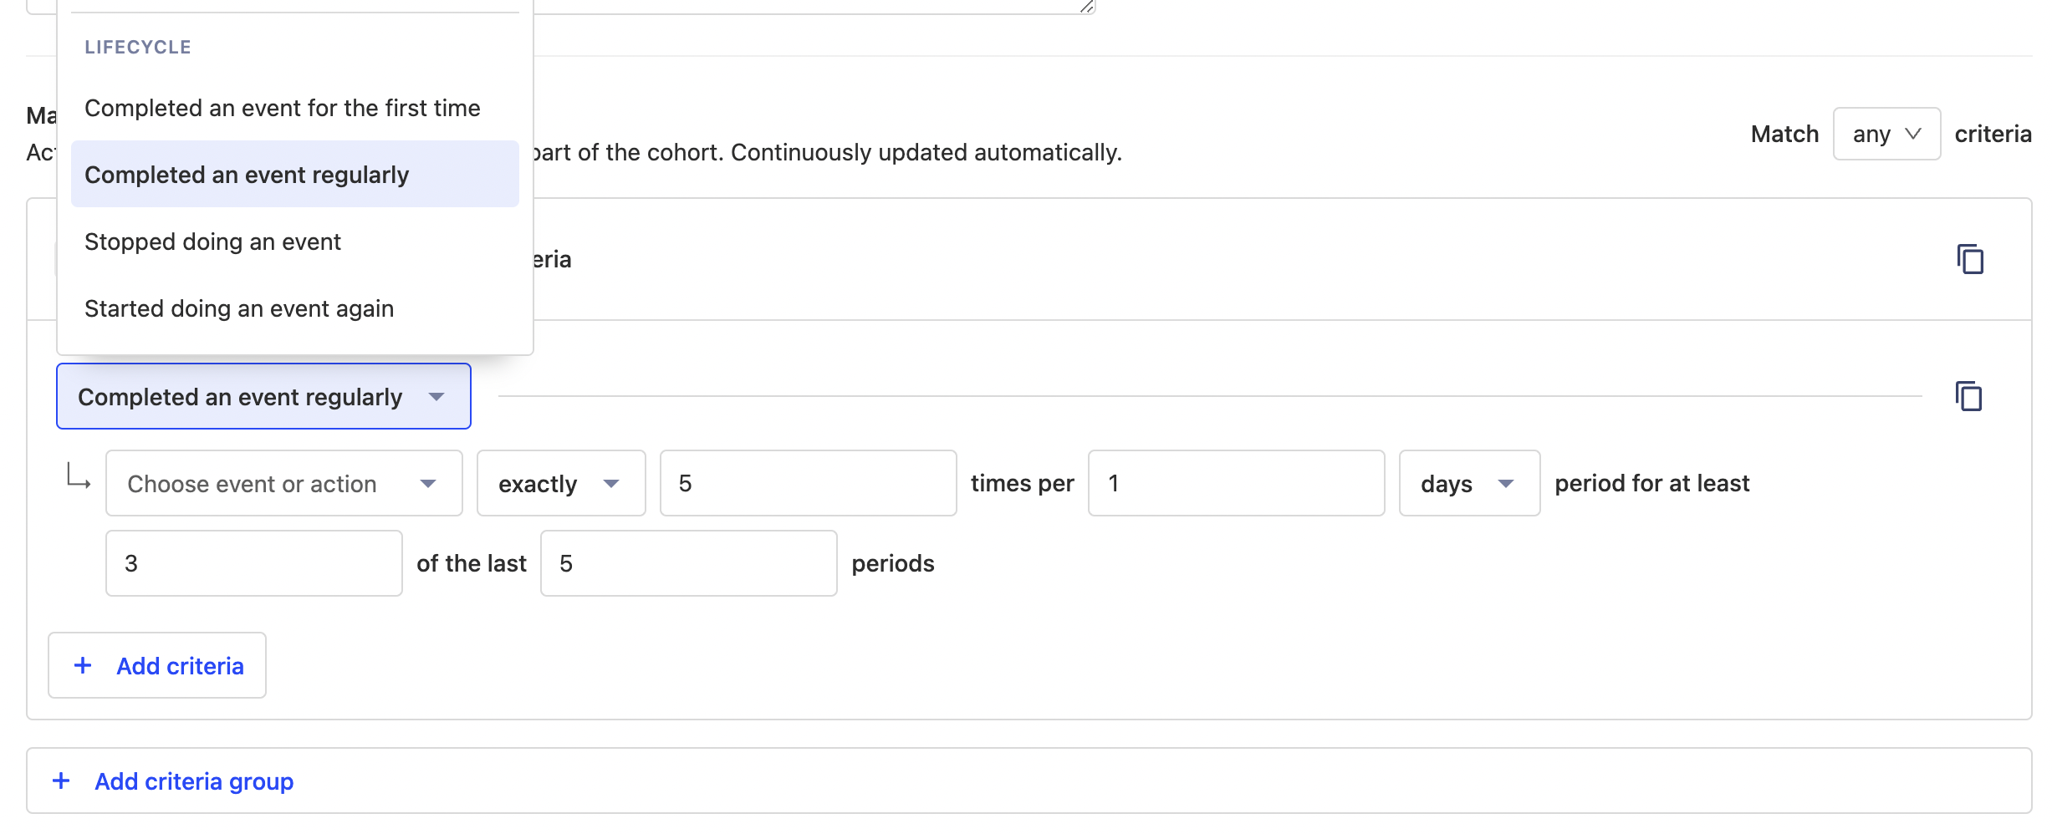Duplicate the top criteria group
2052x834 pixels.
1972,259
